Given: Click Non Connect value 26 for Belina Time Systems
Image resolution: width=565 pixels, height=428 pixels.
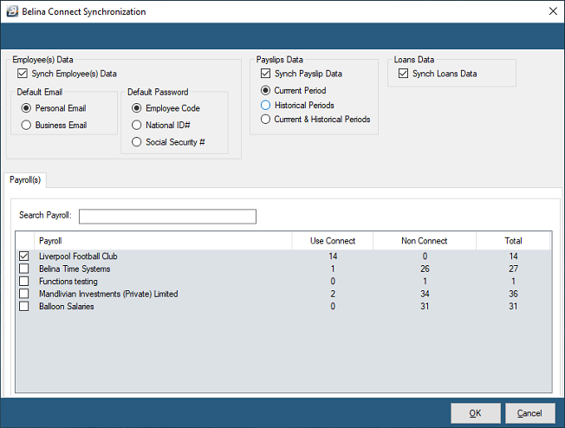Looking at the screenshot, I should point(425,269).
